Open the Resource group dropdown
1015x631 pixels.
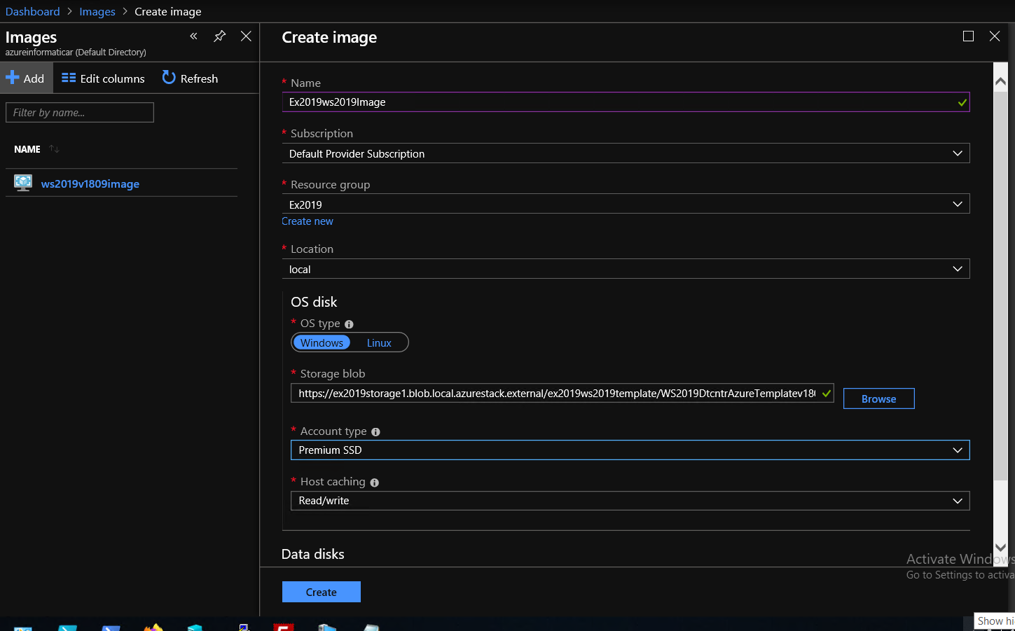pos(626,204)
